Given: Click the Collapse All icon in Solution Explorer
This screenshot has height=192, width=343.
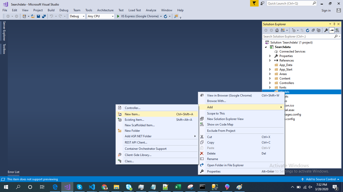Looking at the screenshot, I should click(313, 30).
